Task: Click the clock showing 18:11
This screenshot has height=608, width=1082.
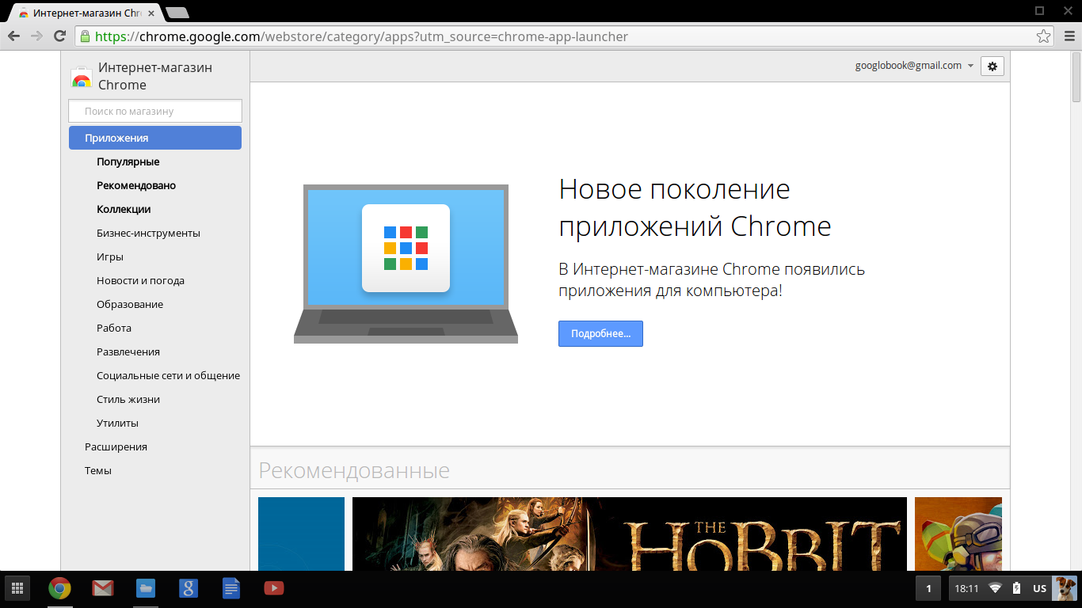Action: (x=966, y=588)
